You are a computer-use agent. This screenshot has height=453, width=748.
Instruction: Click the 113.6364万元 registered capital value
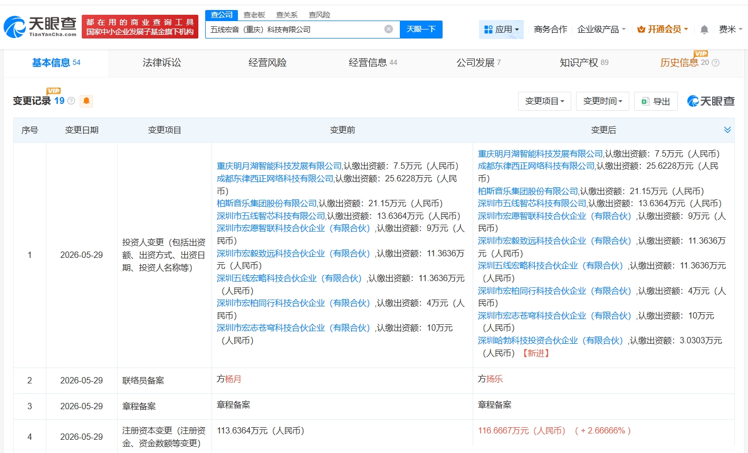click(261, 431)
